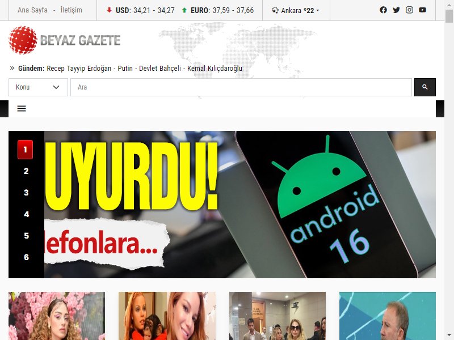
Task: Click the green EURO up arrow
Action: [184, 10]
